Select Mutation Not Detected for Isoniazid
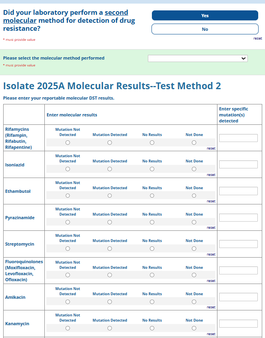265x338 pixels. pyautogui.click(x=68, y=169)
